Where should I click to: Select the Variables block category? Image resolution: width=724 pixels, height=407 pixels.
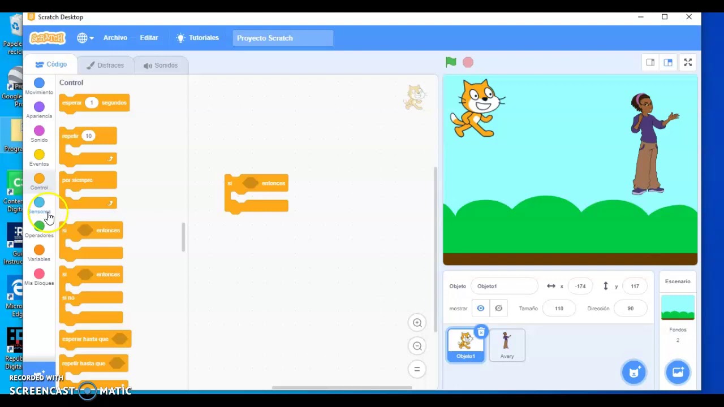point(39,253)
